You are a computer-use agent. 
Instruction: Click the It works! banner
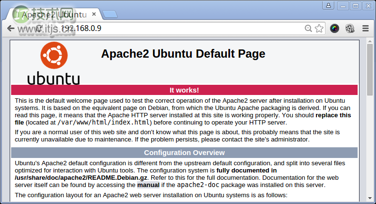(x=184, y=90)
